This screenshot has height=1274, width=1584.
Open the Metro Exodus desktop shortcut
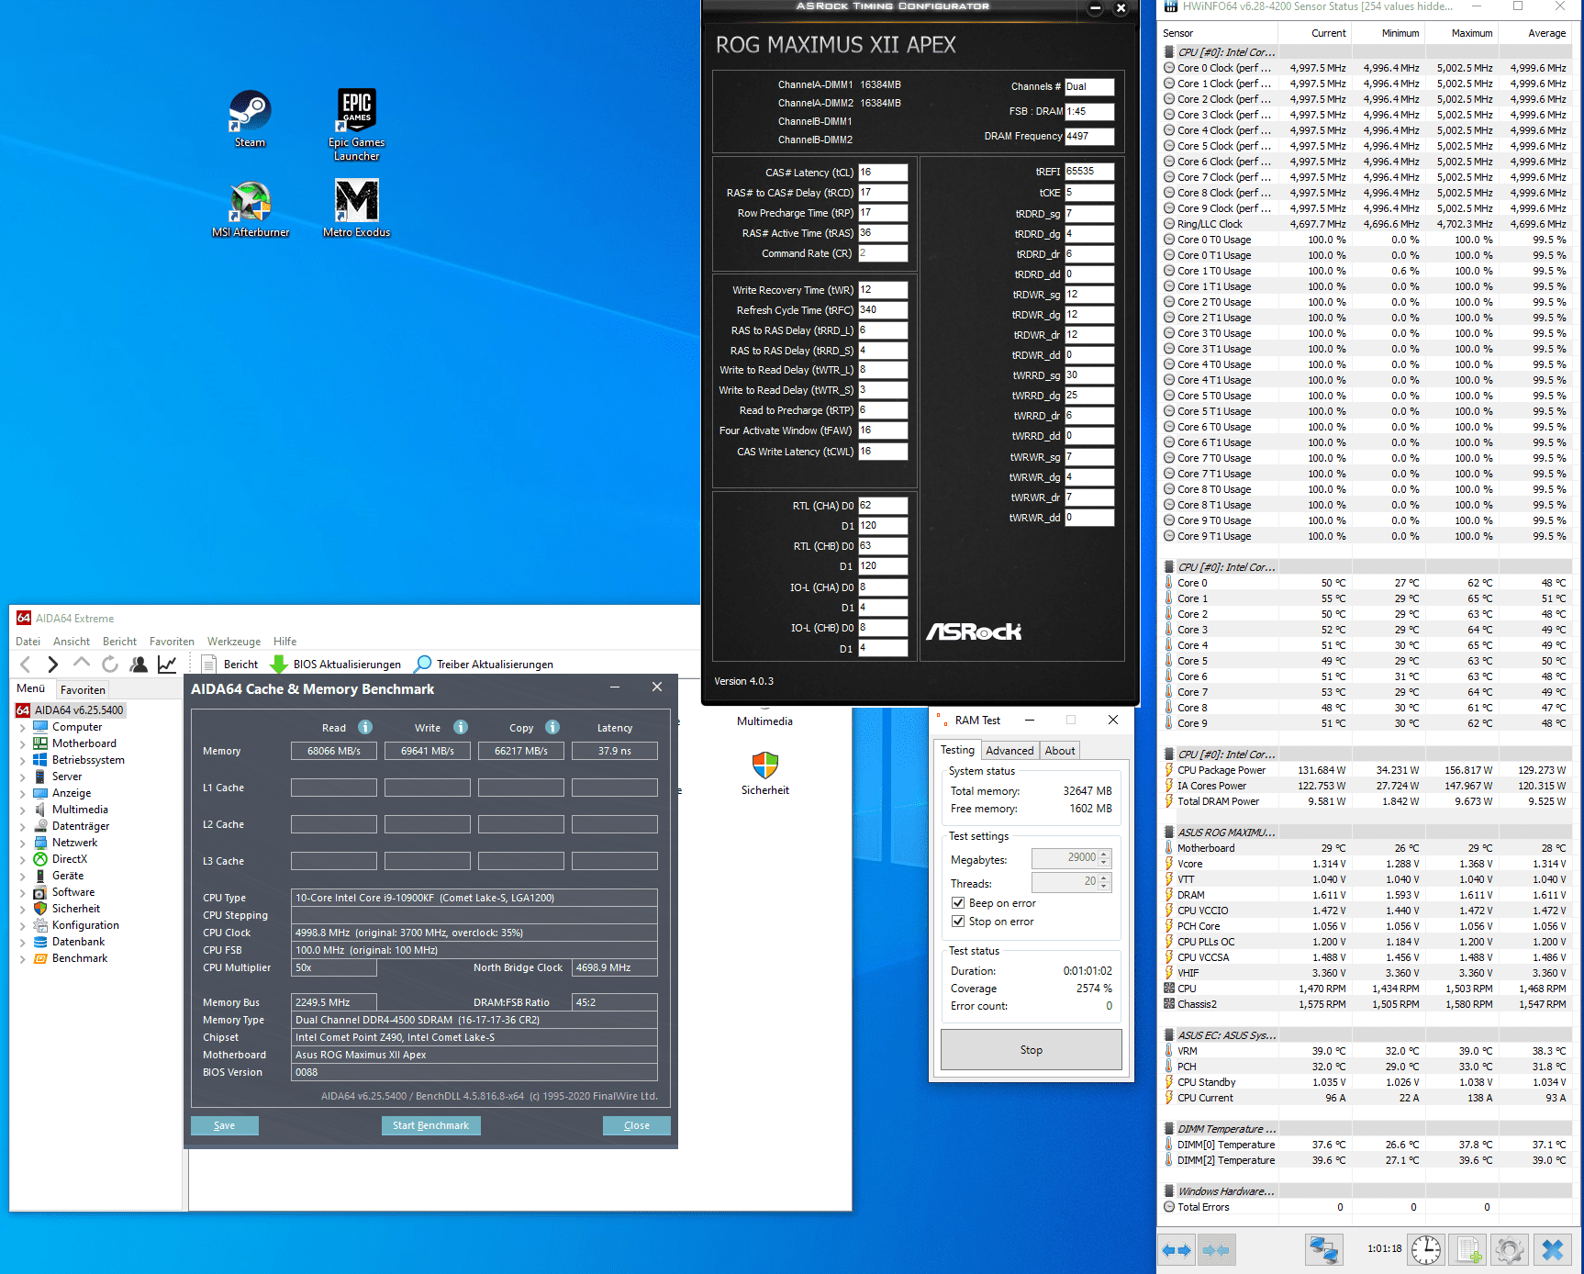(x=357, y=208)
